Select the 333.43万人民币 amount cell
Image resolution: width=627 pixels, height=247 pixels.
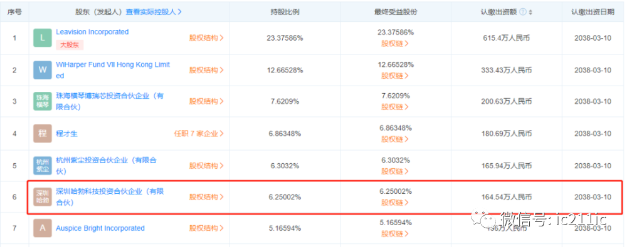(x=507, y=70)
